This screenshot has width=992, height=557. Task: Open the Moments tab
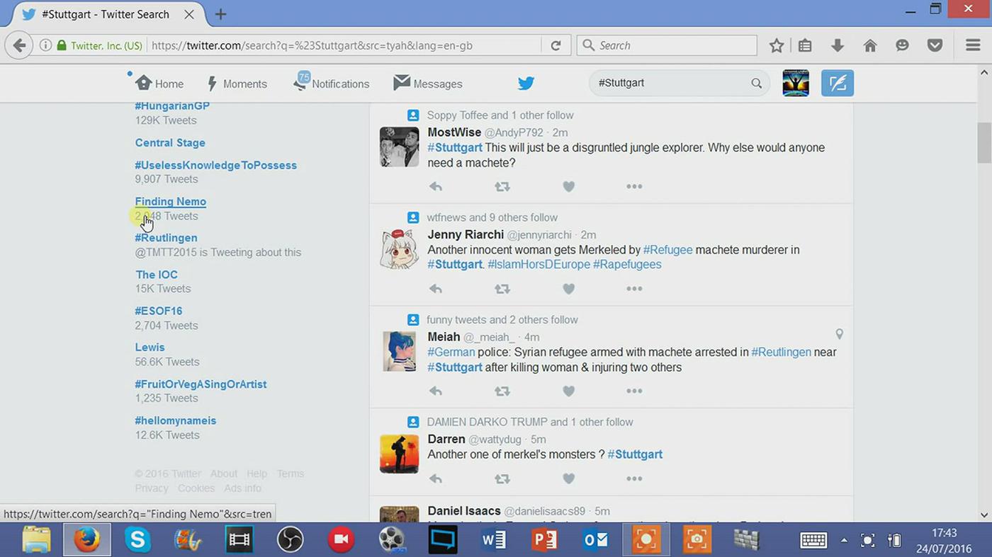coord(237,84)
